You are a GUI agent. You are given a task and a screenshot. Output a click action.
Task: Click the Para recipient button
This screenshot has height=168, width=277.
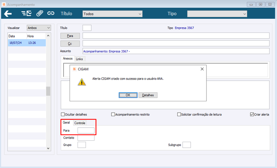point(70,36)
